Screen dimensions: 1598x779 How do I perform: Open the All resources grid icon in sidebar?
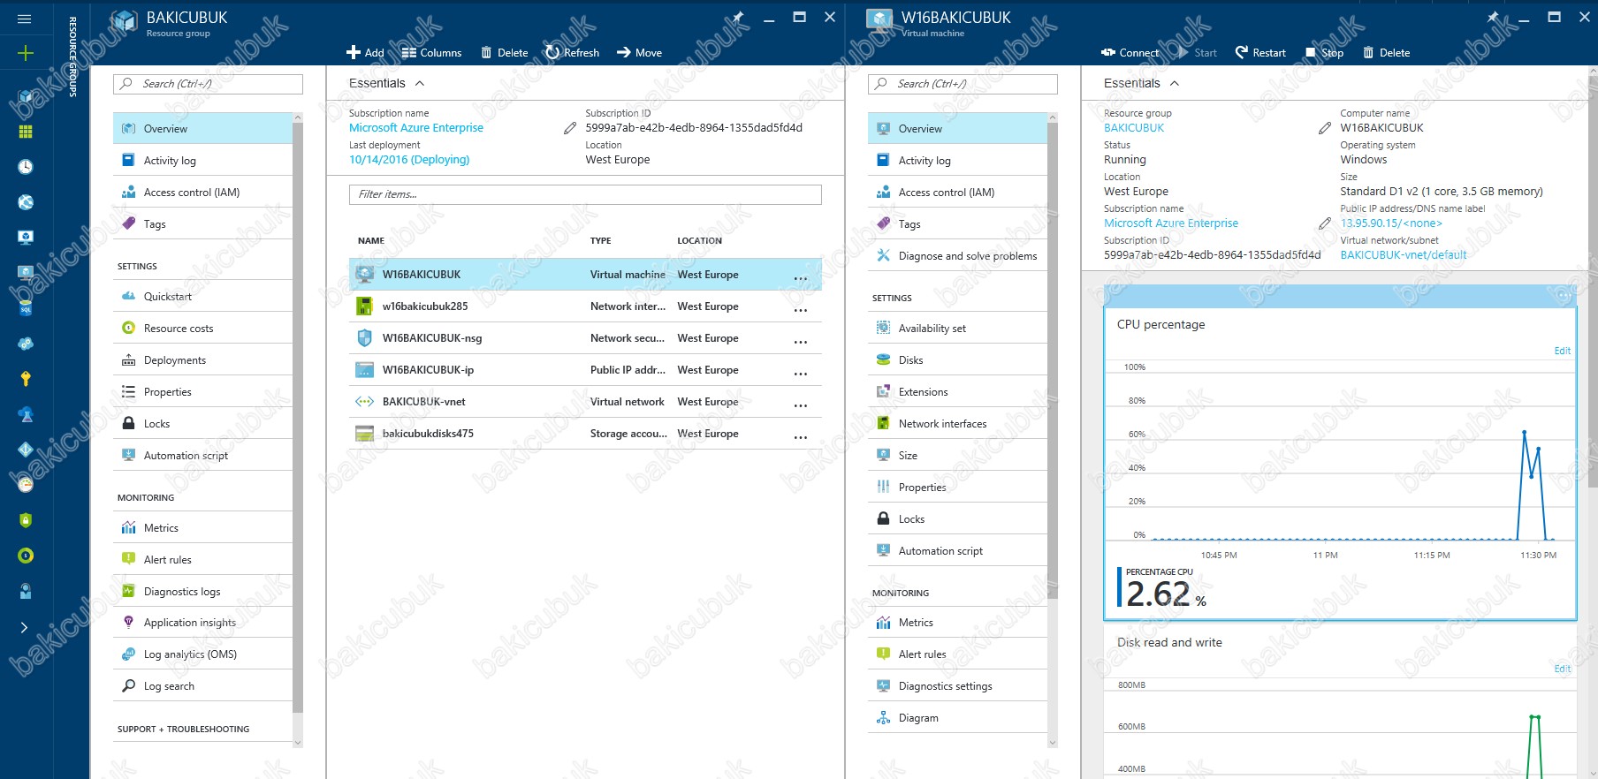point(26,132)
